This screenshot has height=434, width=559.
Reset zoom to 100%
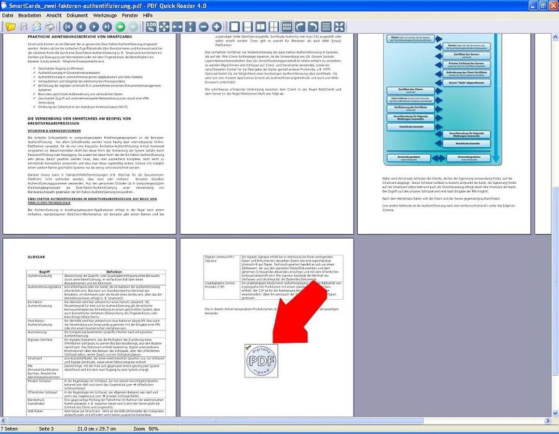[150, 27]
